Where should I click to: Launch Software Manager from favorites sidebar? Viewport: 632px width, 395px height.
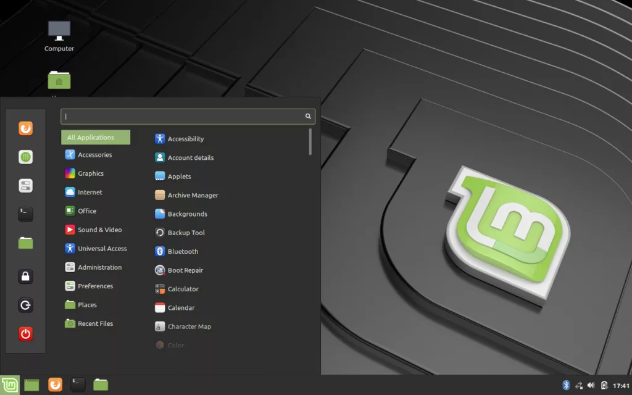(25, 157)
